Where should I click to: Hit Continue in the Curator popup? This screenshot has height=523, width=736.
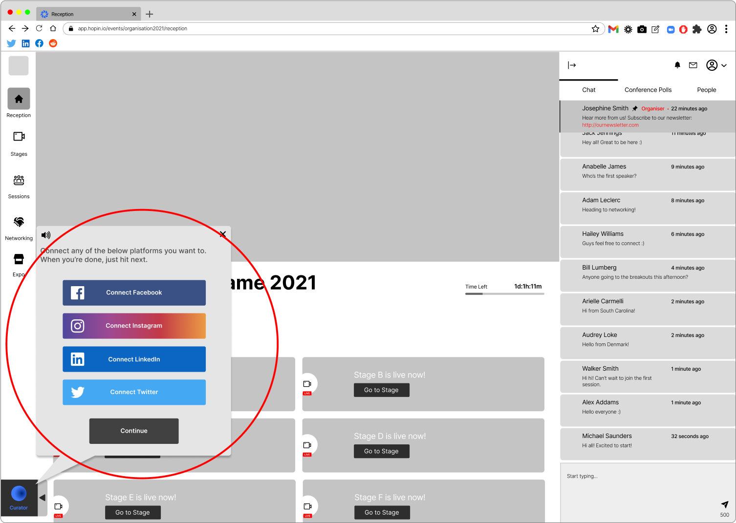coord(134,431)
